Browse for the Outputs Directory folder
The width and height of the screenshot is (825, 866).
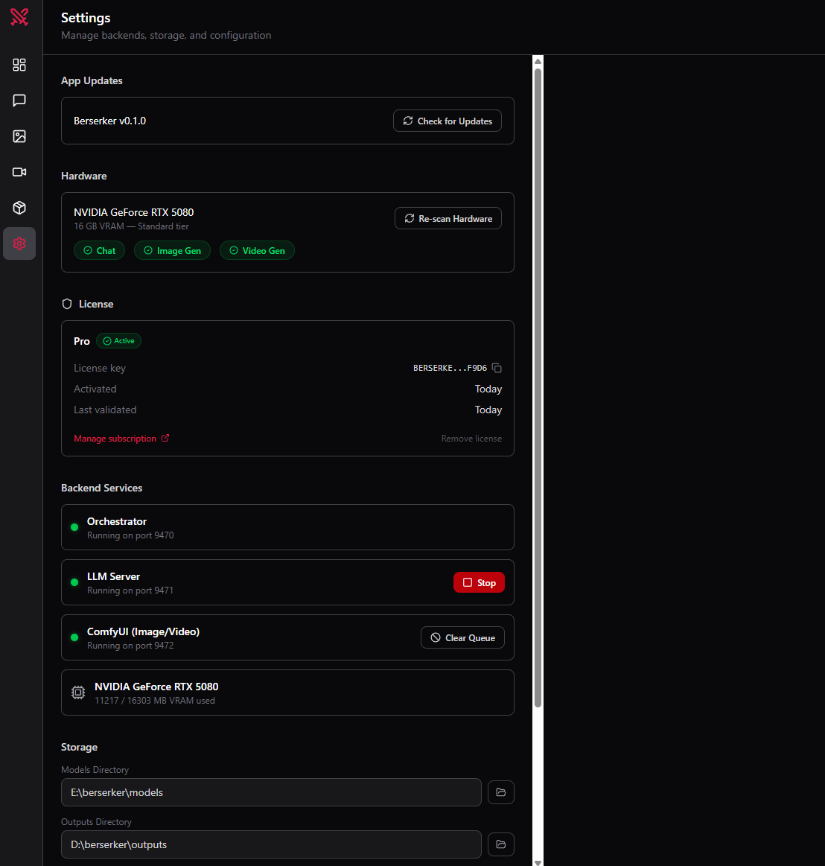click(500, 844)
